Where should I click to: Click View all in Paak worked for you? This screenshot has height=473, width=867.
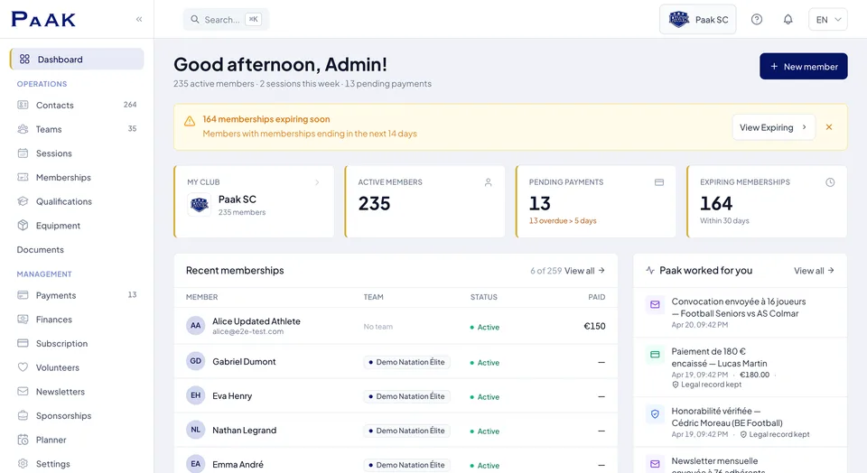[814, 271]
